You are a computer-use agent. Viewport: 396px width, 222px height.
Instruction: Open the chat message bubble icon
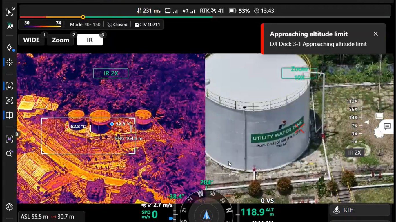coord(387,127)
